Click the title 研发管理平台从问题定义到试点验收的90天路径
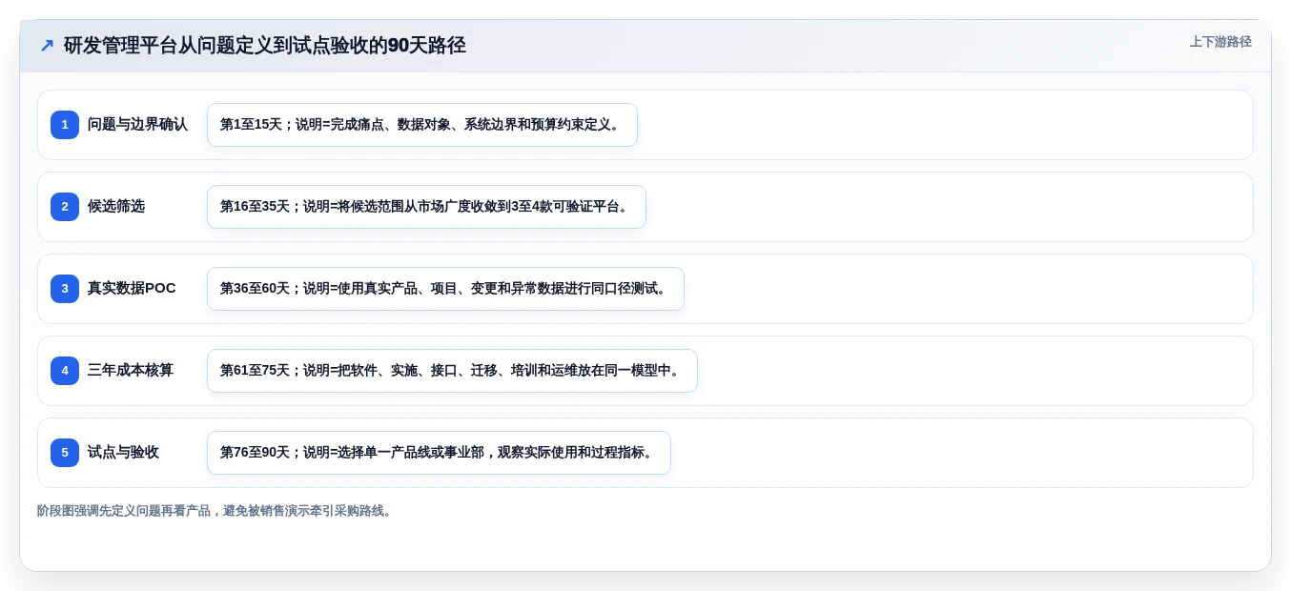This screenshot has height=591, width=1291. [x=265, y=45]
